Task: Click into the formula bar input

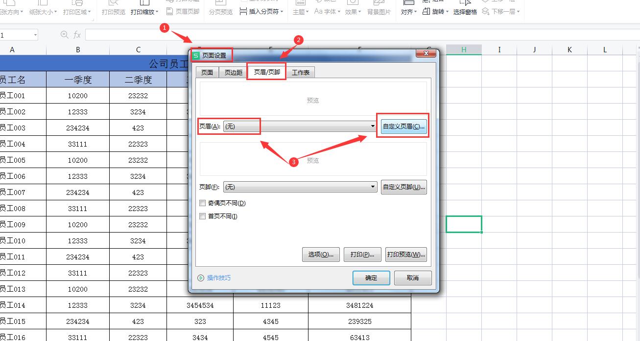Action: click(362, 35)
